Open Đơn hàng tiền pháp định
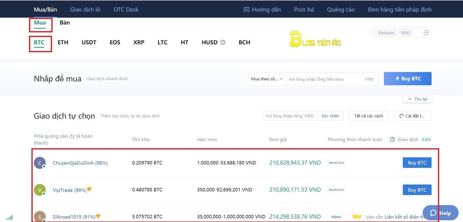 tap(400, 10)
